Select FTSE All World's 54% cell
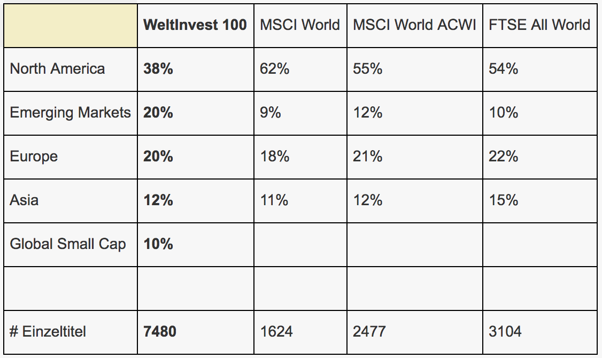 pos(504,69)
